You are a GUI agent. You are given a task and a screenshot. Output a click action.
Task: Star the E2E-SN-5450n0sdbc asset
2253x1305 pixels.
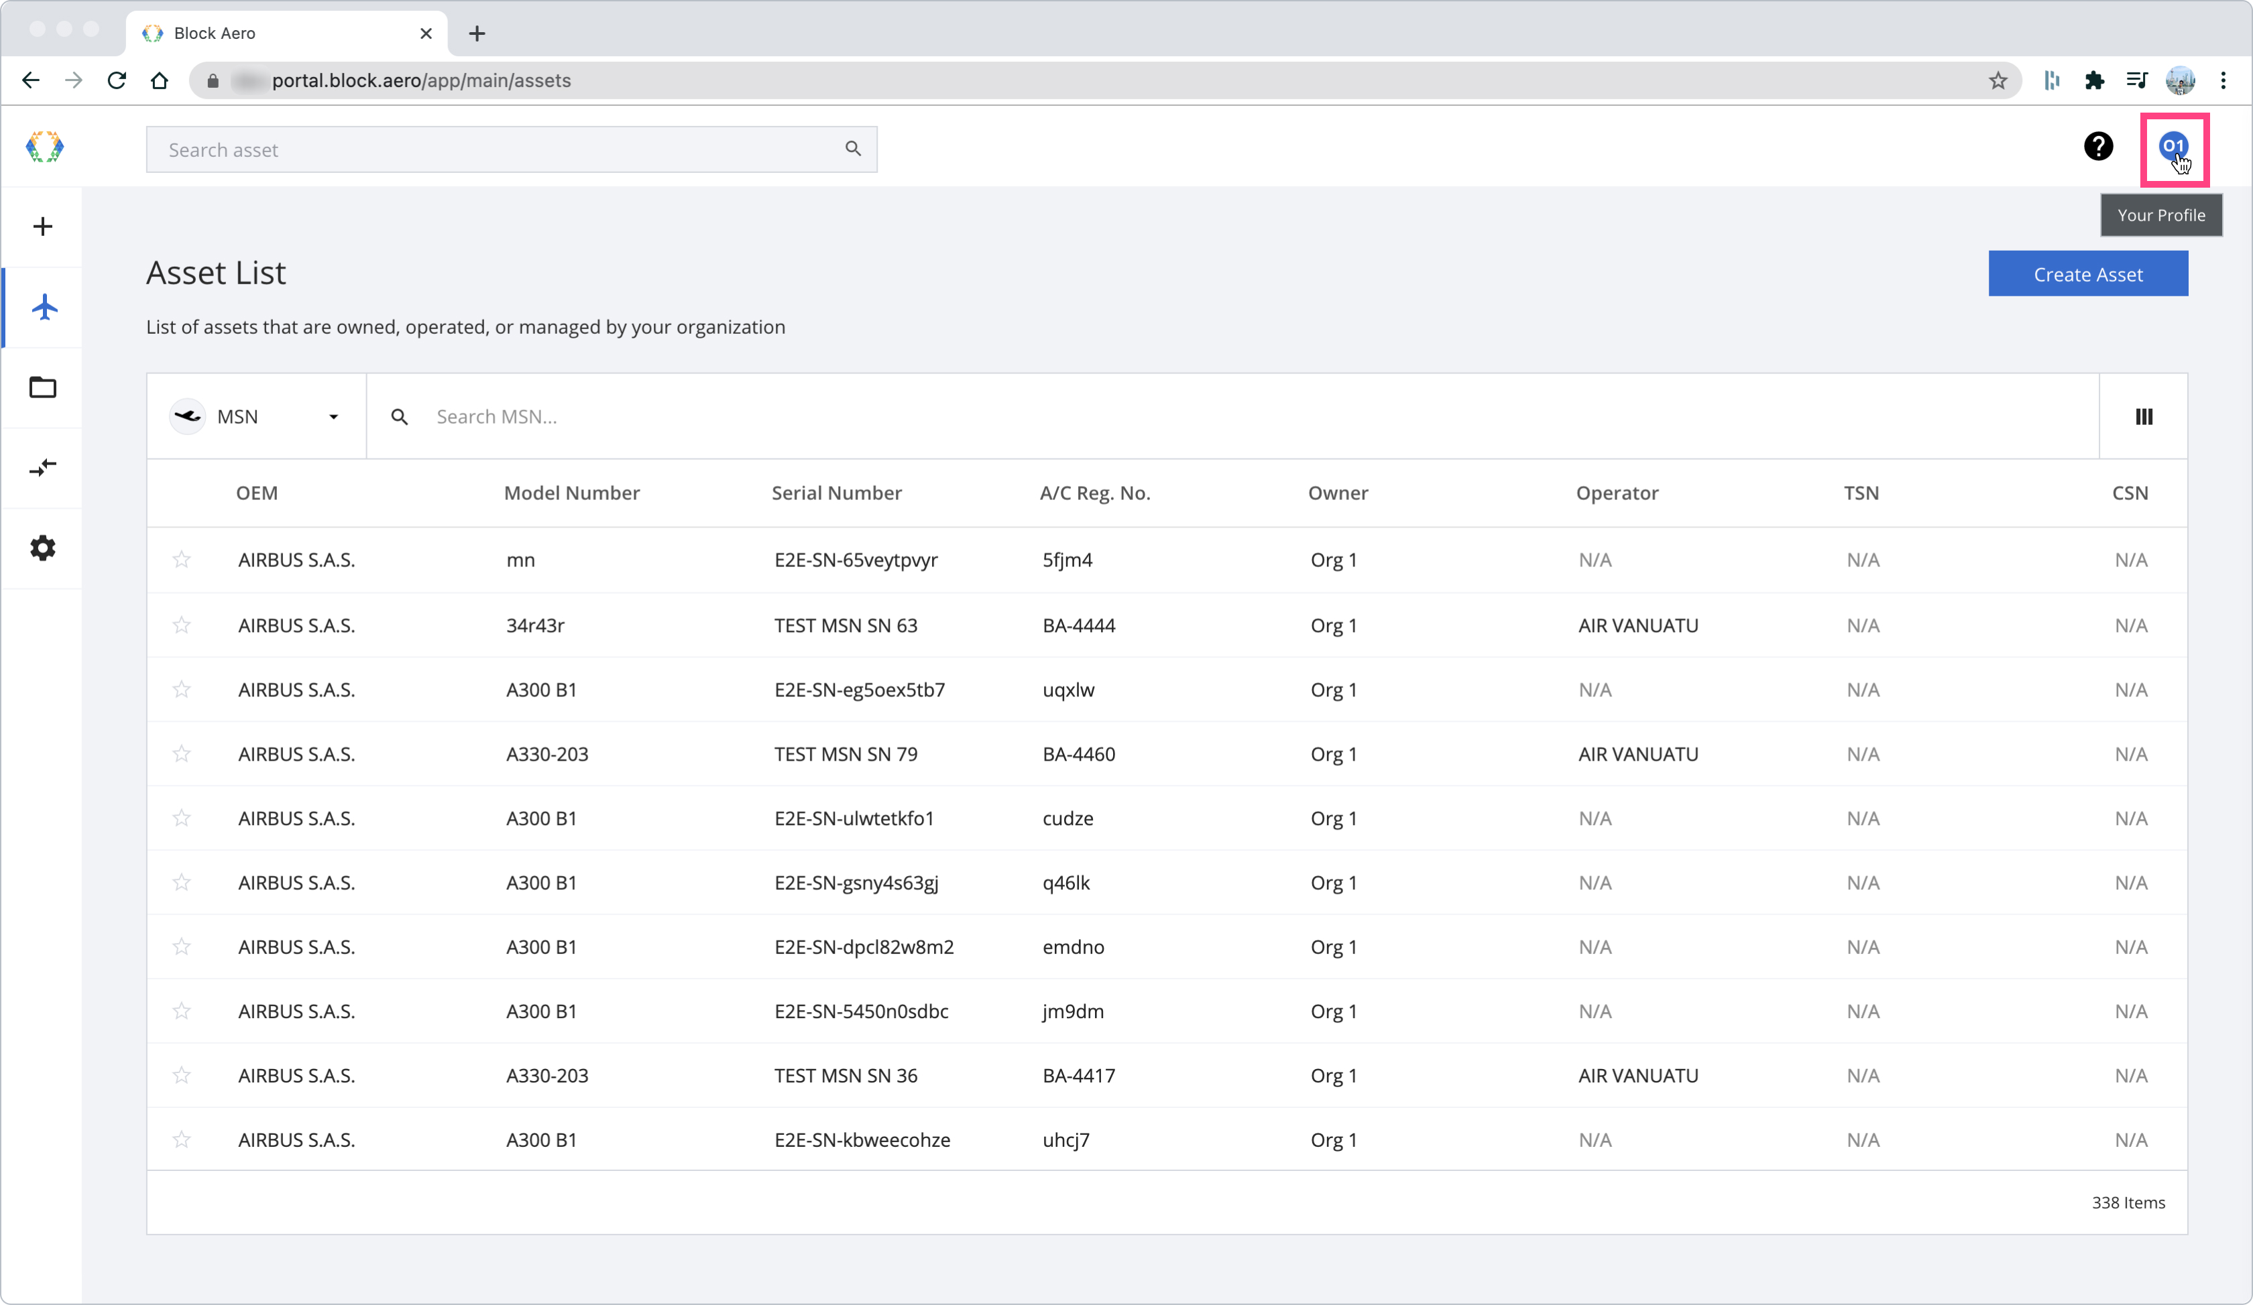tap(182, 1011)
